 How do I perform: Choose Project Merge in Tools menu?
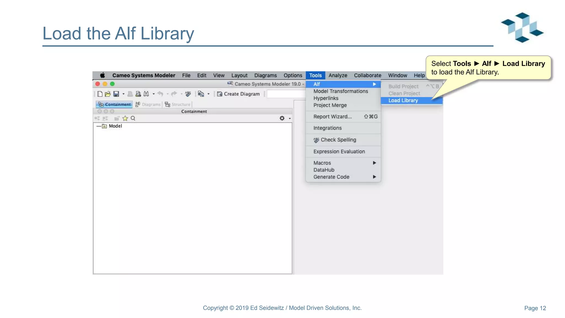tap(343, 105)
